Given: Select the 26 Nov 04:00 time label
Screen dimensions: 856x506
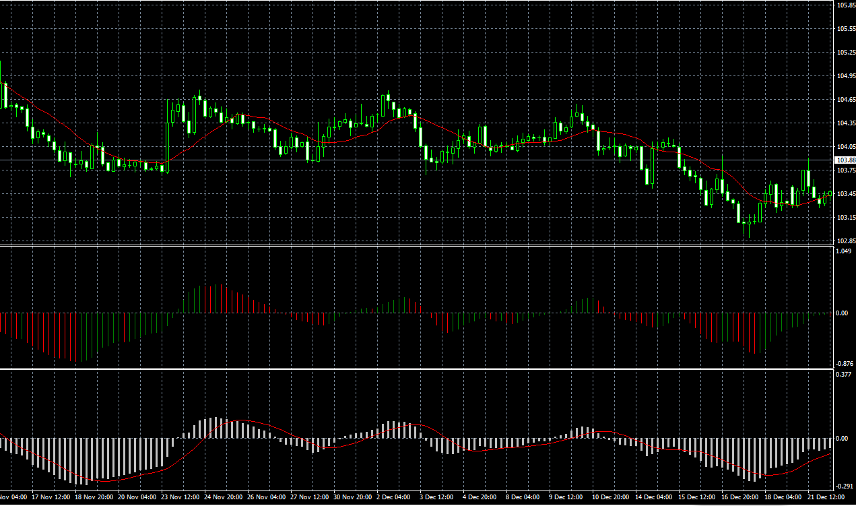Looking at the screenshot, I should click(267, 498).
